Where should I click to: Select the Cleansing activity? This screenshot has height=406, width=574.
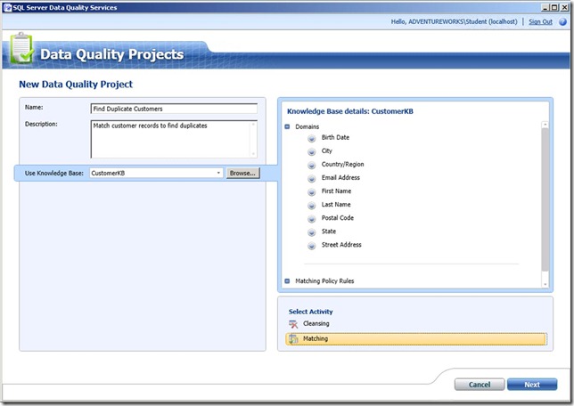point(316,324)
